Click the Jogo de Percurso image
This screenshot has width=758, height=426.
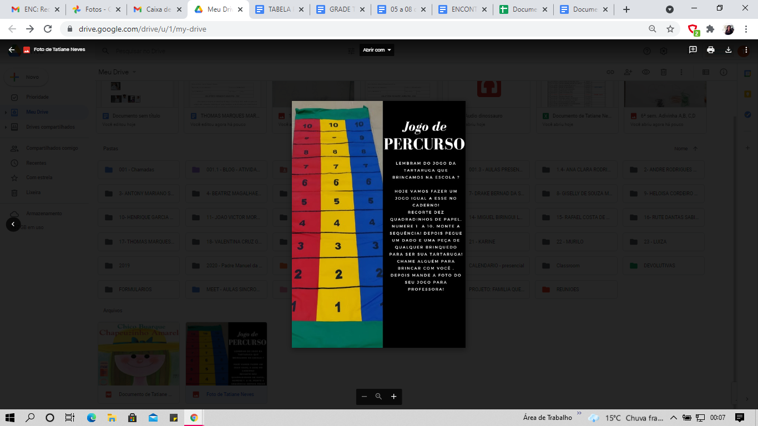378,224
